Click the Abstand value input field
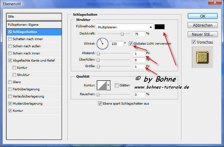 click(x=139, y=53)
